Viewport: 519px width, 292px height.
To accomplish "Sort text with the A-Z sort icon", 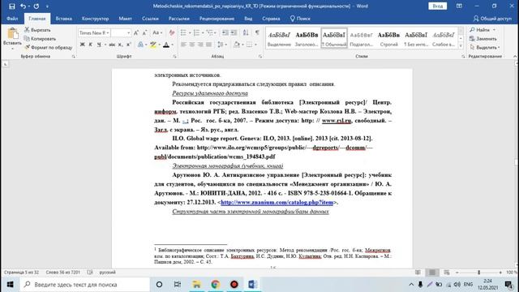I will click(246, 32).
